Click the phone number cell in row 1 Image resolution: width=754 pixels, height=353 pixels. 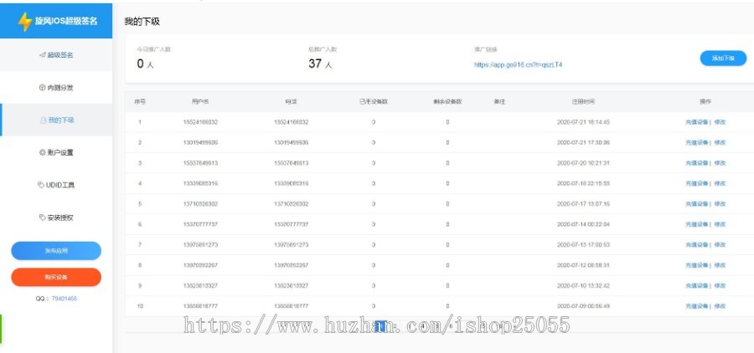click(x=291, y=122)
